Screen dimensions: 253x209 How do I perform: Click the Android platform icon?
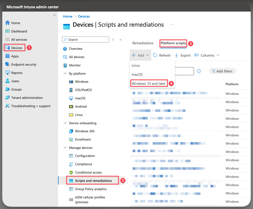coord(71,107)
